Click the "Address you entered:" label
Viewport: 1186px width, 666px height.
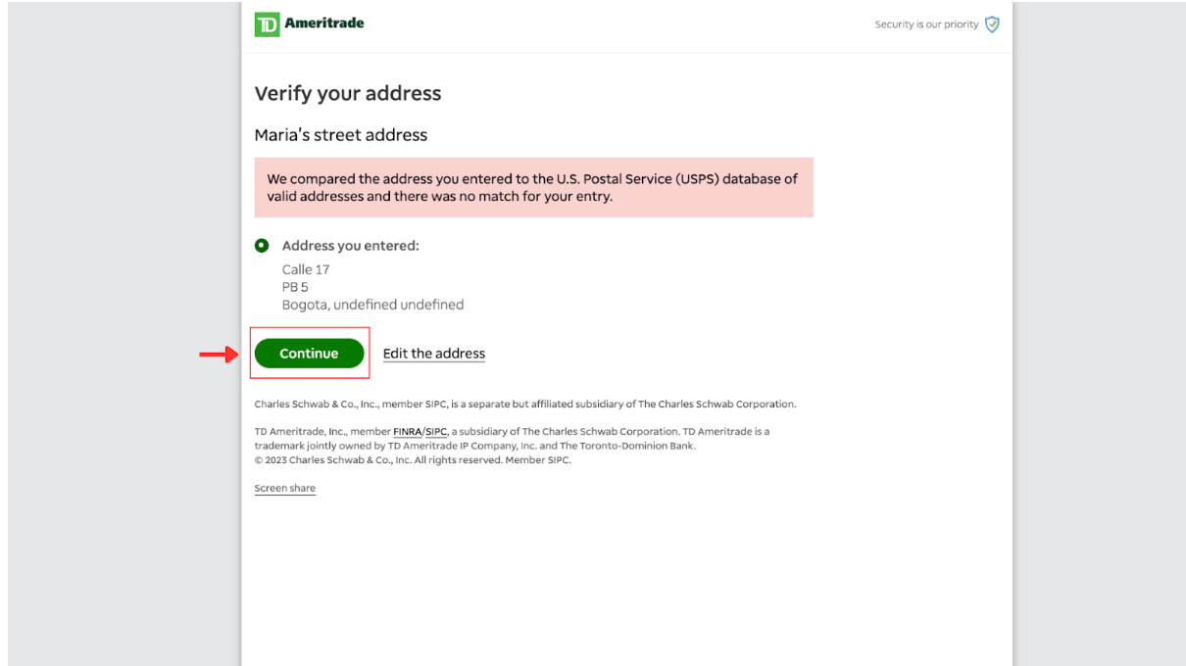click(350, 246)
